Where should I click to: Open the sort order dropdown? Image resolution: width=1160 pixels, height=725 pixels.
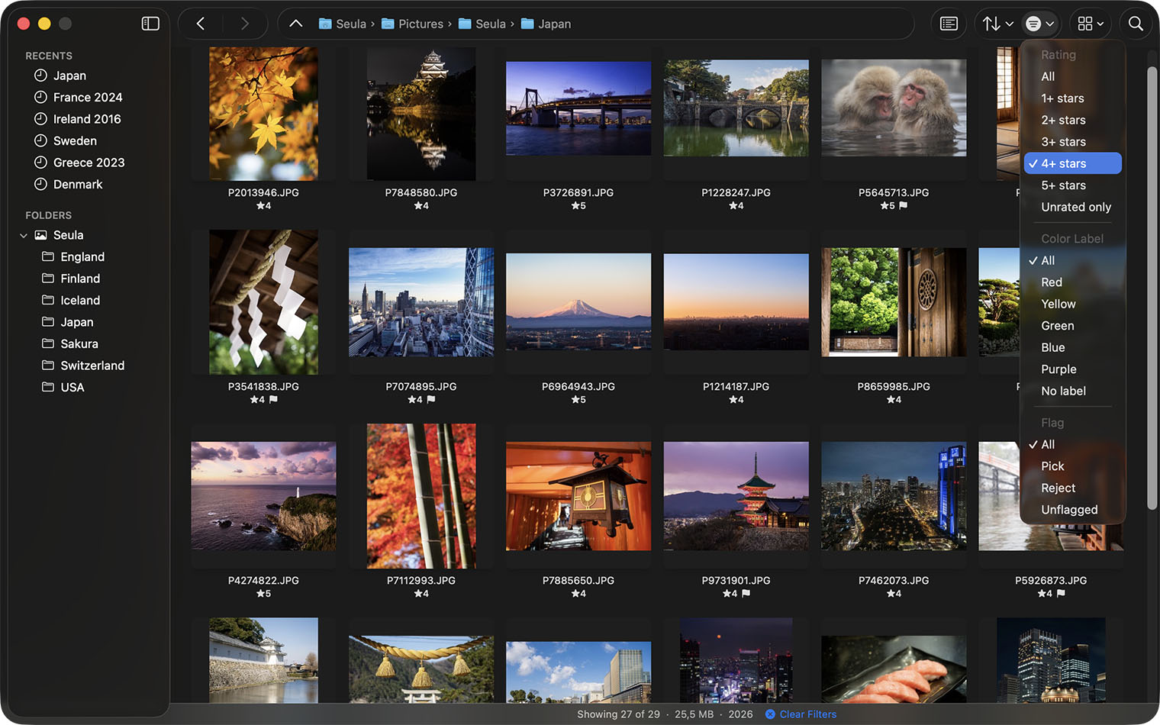coord(997,24)
